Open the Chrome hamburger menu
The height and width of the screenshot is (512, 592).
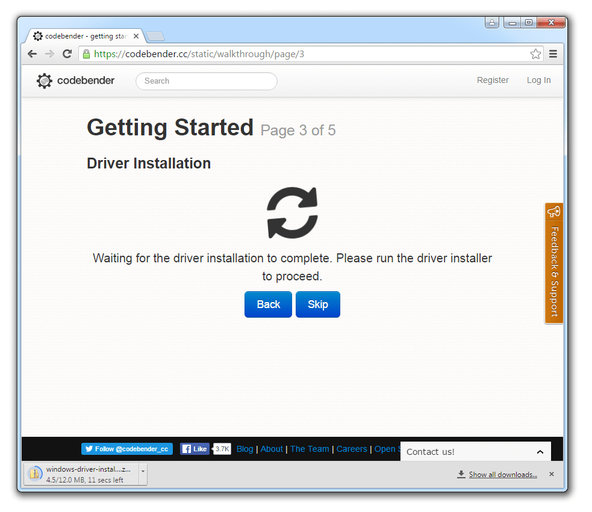tap(553, 54)
